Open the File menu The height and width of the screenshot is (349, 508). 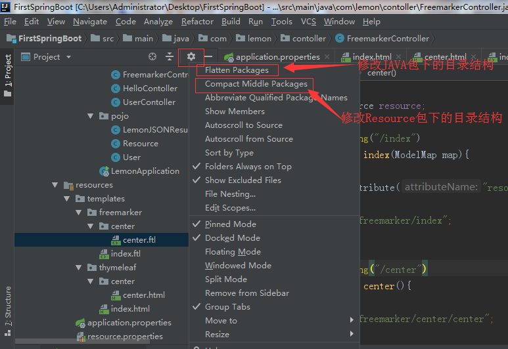[x=10, y=22]
